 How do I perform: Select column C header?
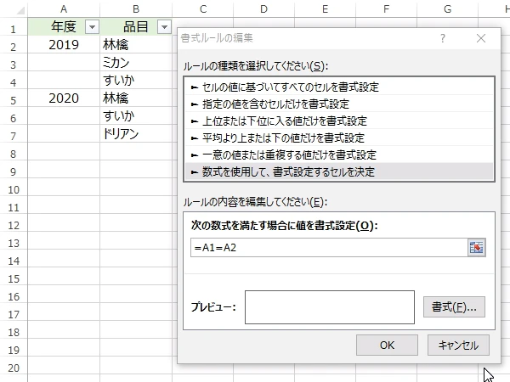point(203,8)
